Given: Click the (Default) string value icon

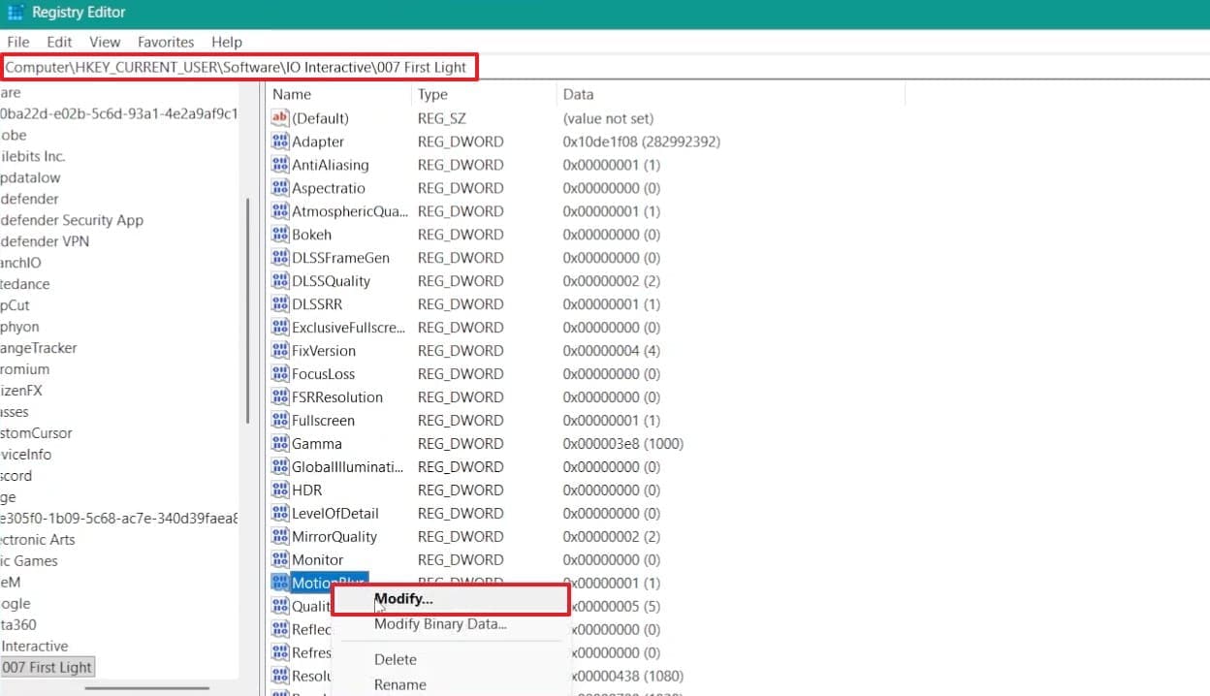Looking at the screenshot, I should point(280,118).
